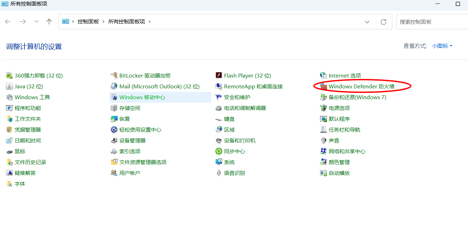Image resolution: width=468 pixels, height=235 pixels.
Task: Click 所有控制面板项 in the address breadcrumb
Action: click(126, 22)
